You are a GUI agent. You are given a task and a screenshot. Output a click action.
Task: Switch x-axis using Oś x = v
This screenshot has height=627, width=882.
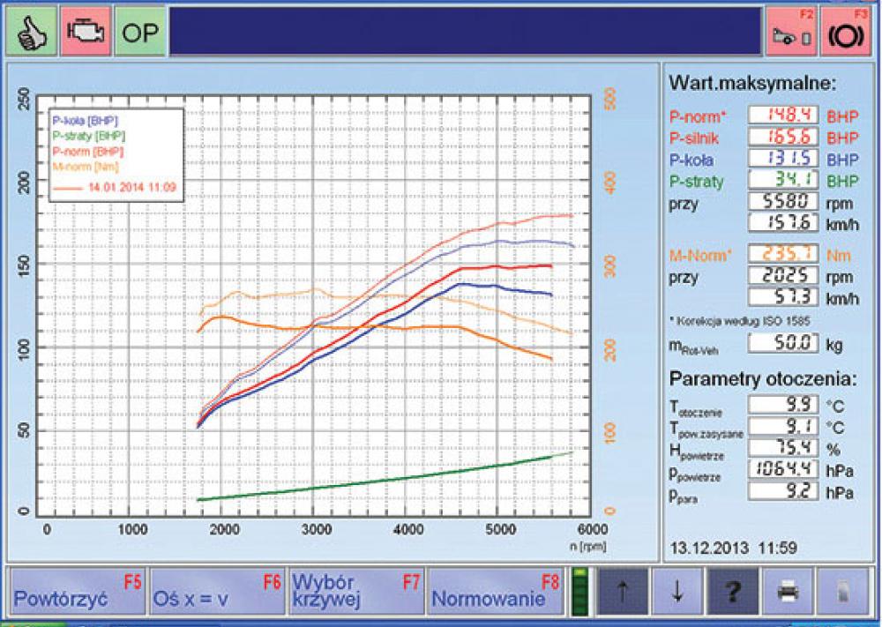(217, 591)
